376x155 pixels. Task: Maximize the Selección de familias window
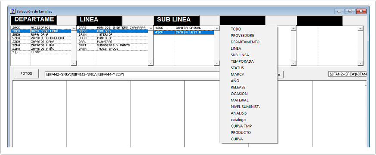point(350,11)
